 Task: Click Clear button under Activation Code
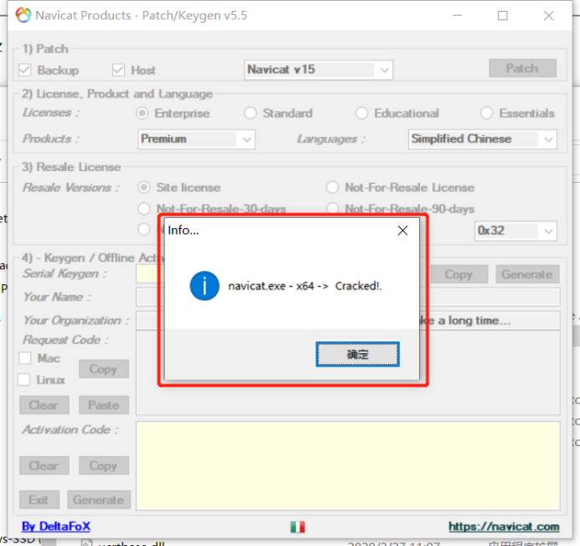(44, 465)
